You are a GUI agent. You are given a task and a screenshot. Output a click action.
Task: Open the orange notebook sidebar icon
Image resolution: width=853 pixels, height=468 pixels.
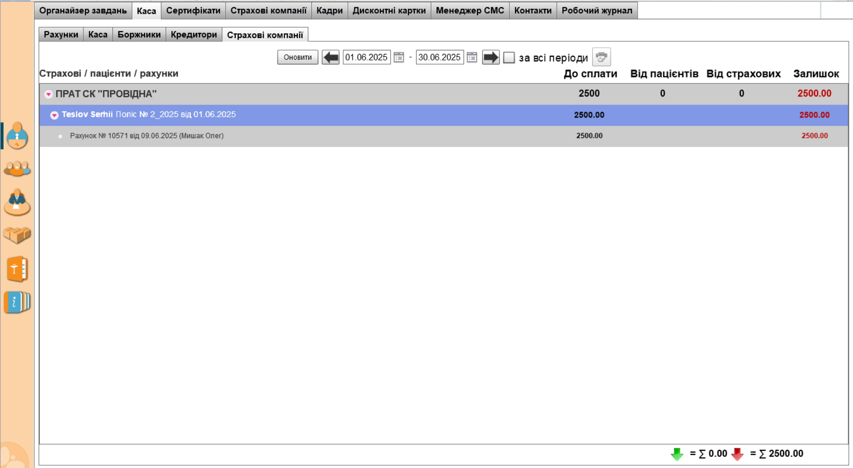point(17,269)
